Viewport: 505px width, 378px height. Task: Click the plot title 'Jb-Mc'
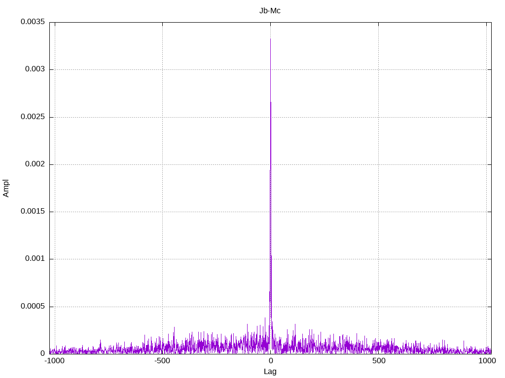[x=270, y=11]
